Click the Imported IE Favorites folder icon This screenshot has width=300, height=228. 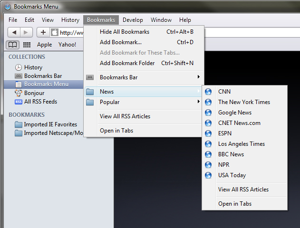(19, 124)
